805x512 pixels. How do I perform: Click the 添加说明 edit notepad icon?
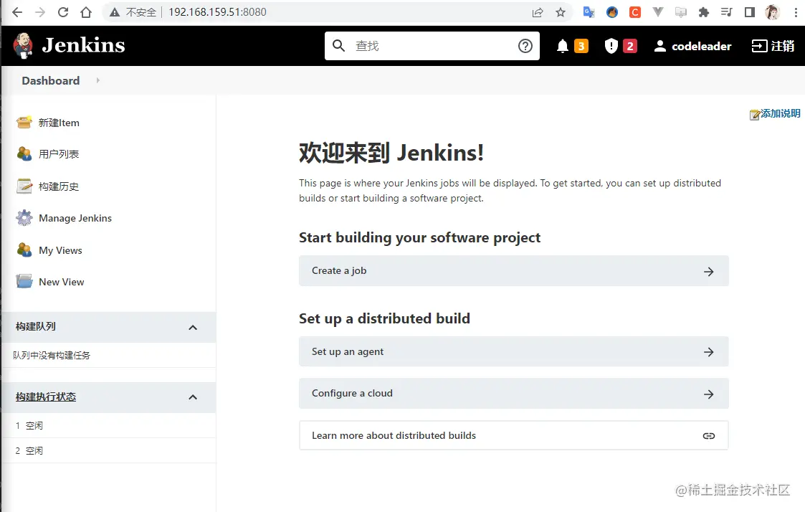click(x=755, y=115)
